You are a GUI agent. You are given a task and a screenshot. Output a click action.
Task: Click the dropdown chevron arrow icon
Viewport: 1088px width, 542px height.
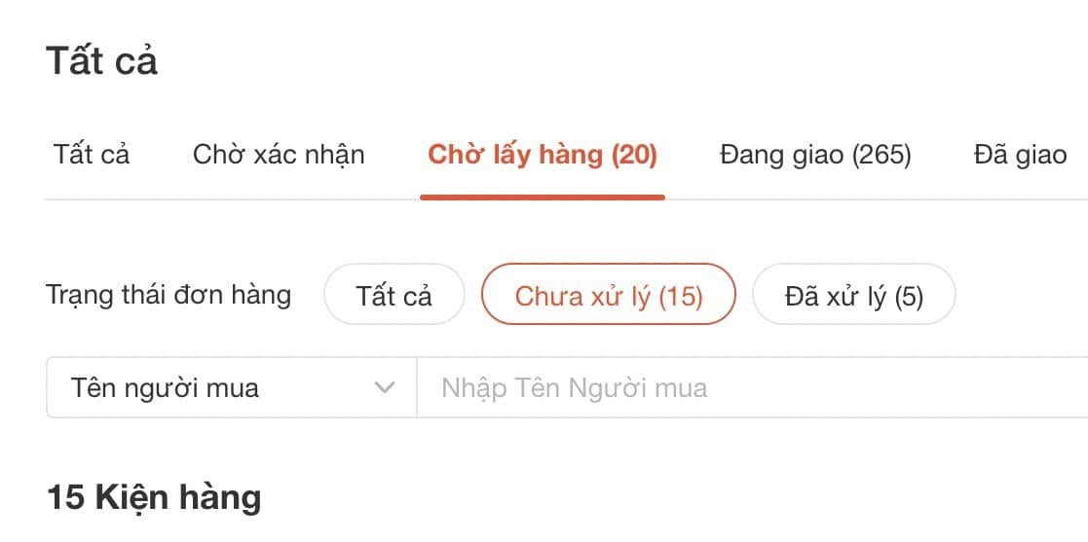coord(385,388)
